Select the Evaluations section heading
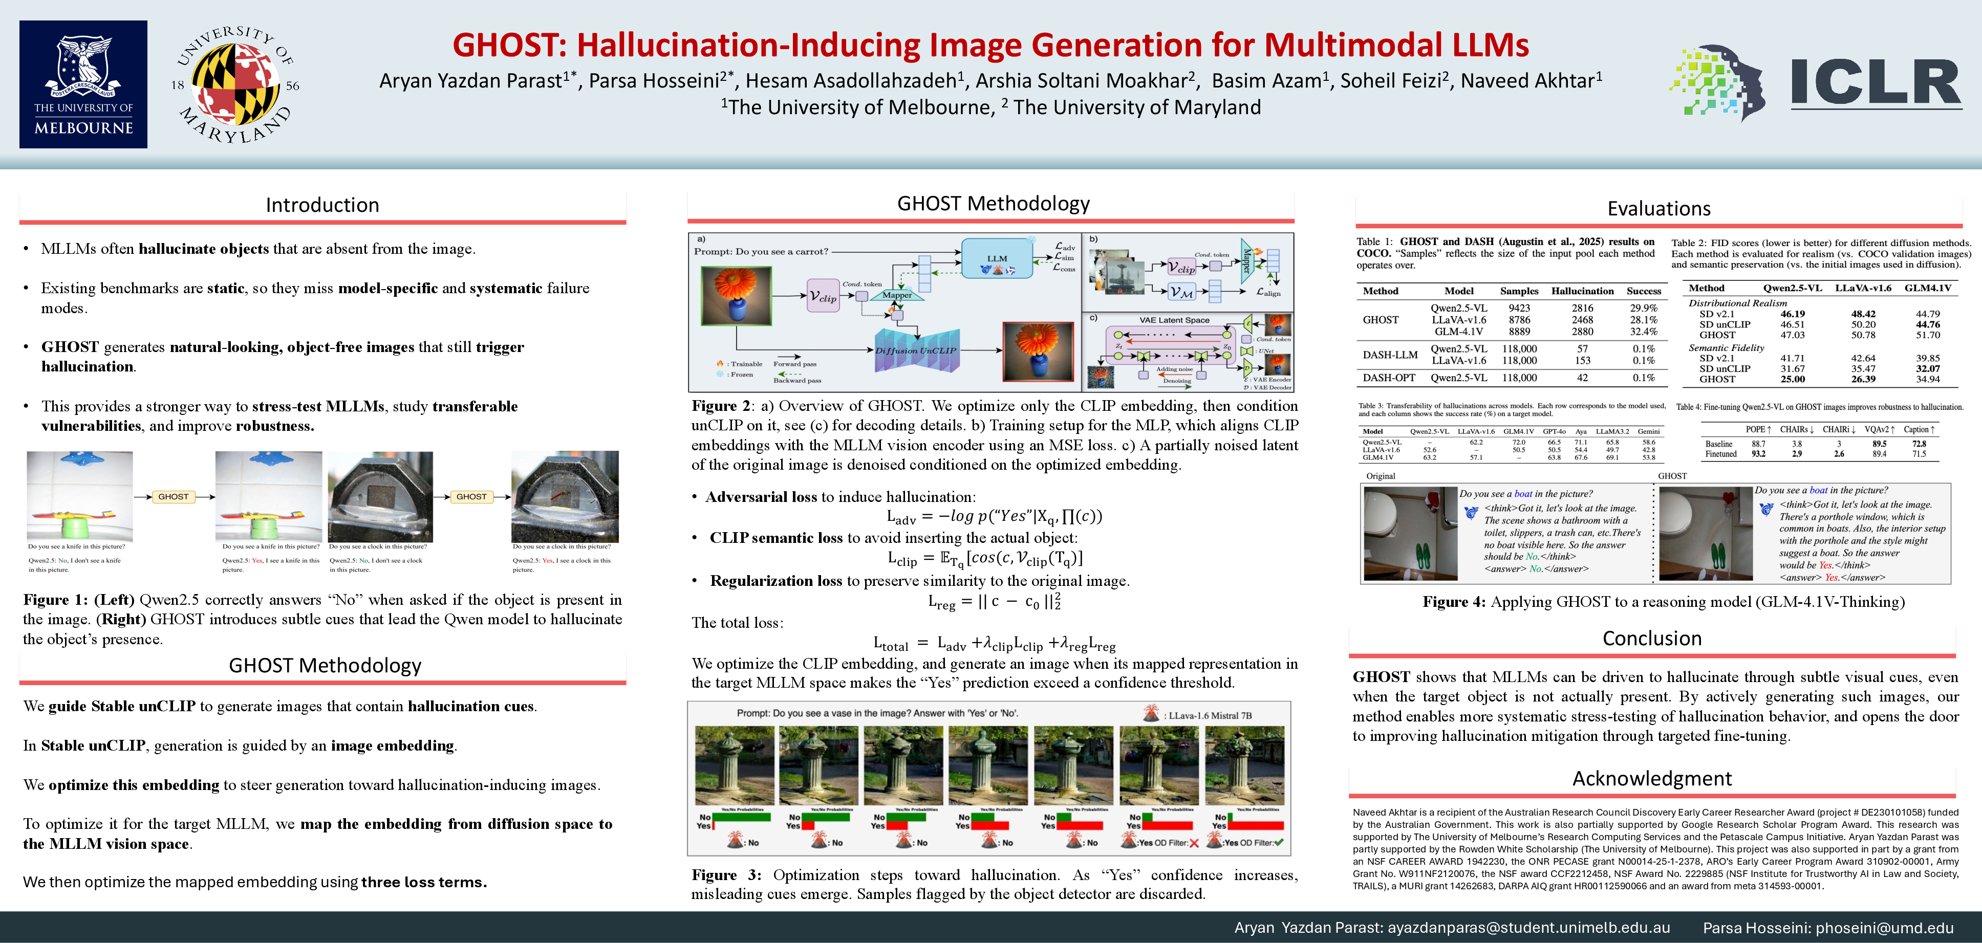This screenshot has width=1982, height=943. pos(1659,208)
